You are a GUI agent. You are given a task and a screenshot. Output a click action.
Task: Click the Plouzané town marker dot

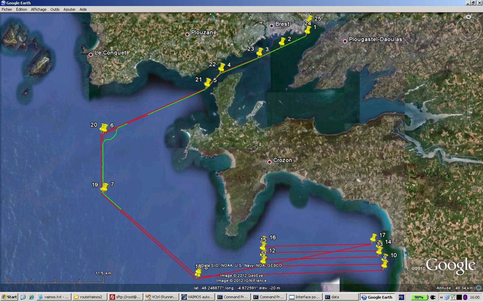point(187,34)
